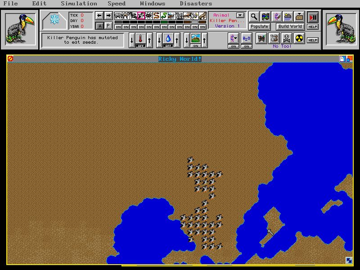The image size is (360, 270).
Task: Increase moisture with the up arrow
Action: point(177,40)
